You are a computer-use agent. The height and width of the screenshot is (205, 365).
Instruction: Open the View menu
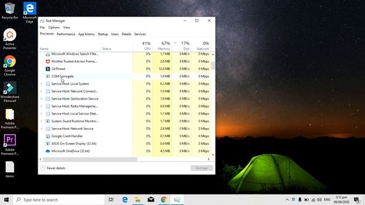(67, 27)
